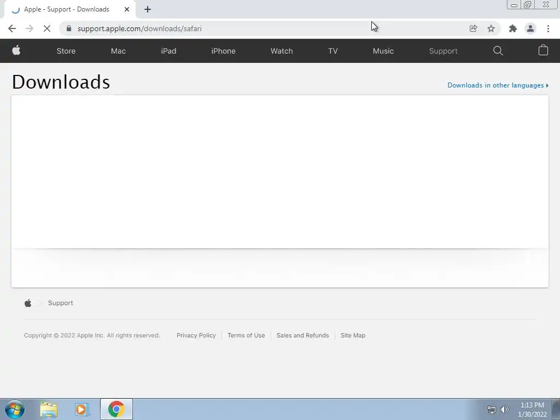Click the Copyright © 2022 Apple Inc. text
This screenshot has height=420, width=560.
(x=92, y=335)
